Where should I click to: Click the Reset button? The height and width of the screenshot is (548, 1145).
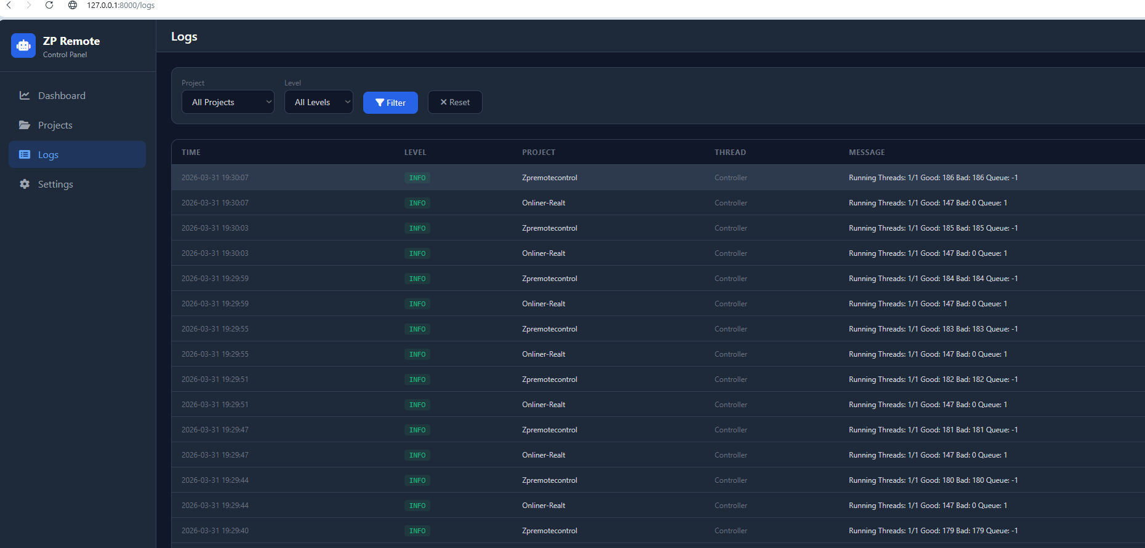click(455, 102)
